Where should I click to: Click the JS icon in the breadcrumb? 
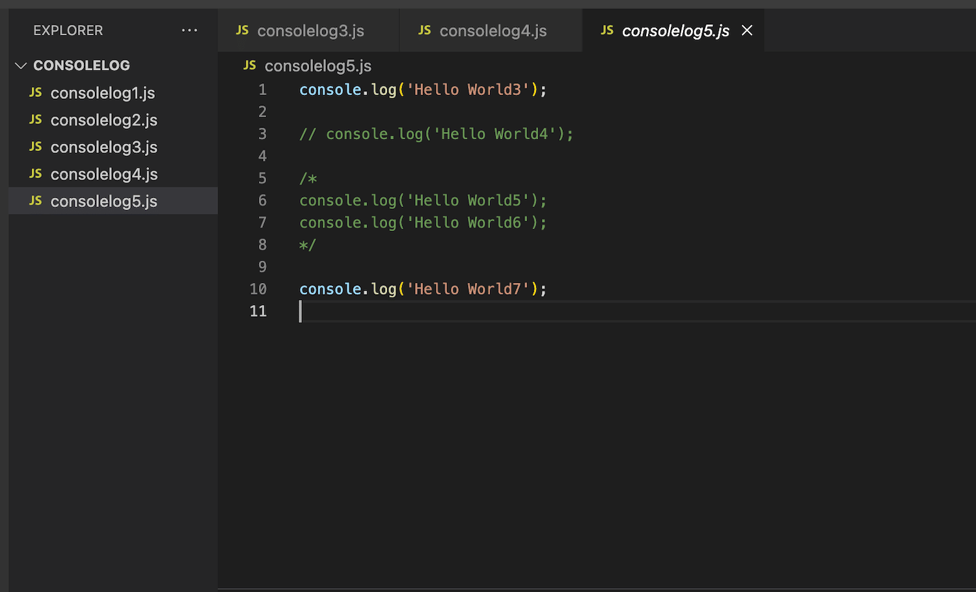(249, 65)
